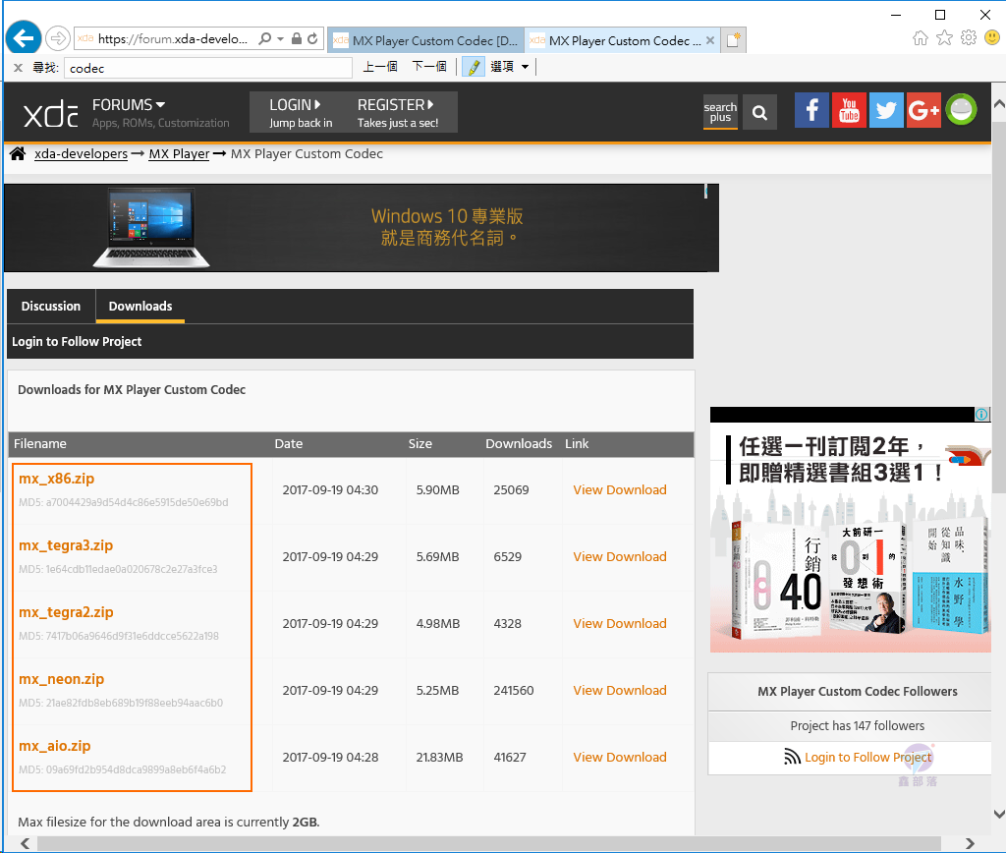
Task: Open mx_neon.zip file link
Action: pyautogui.click(x=61, y=678)
